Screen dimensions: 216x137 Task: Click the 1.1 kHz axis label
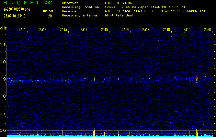[x=3, y=45]
